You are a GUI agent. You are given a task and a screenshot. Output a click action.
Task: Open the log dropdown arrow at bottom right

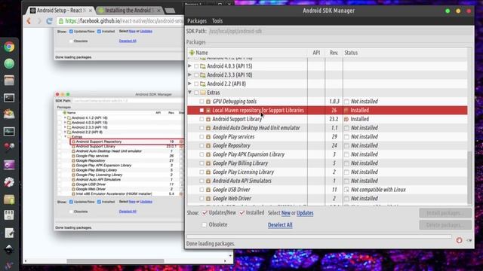(x=469, y=240)
